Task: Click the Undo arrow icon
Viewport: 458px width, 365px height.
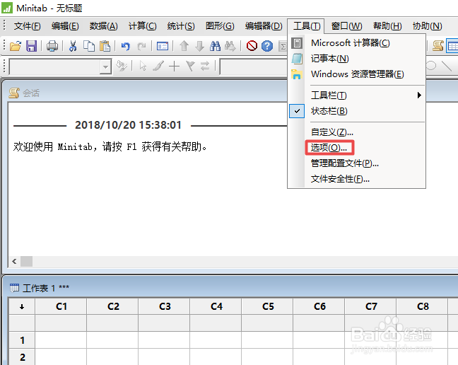Action: (x=126, y=46)
